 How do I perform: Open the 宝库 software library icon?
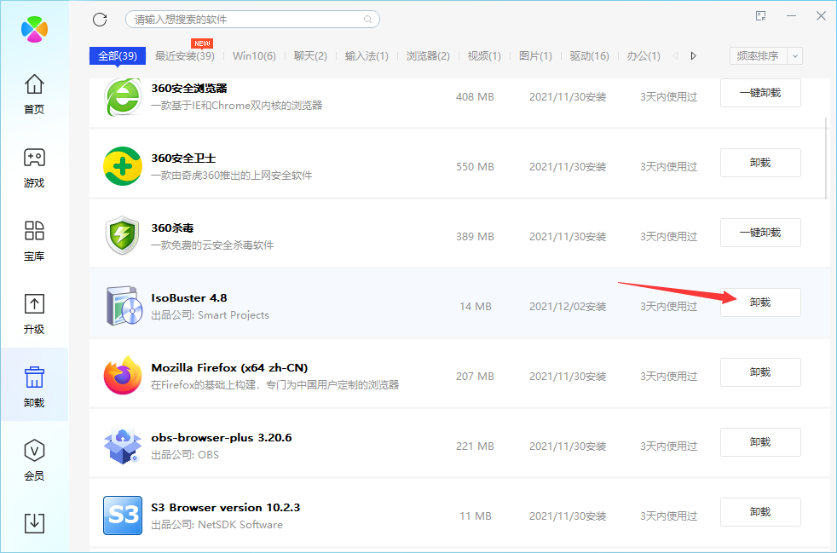click(x=34, y=240)
